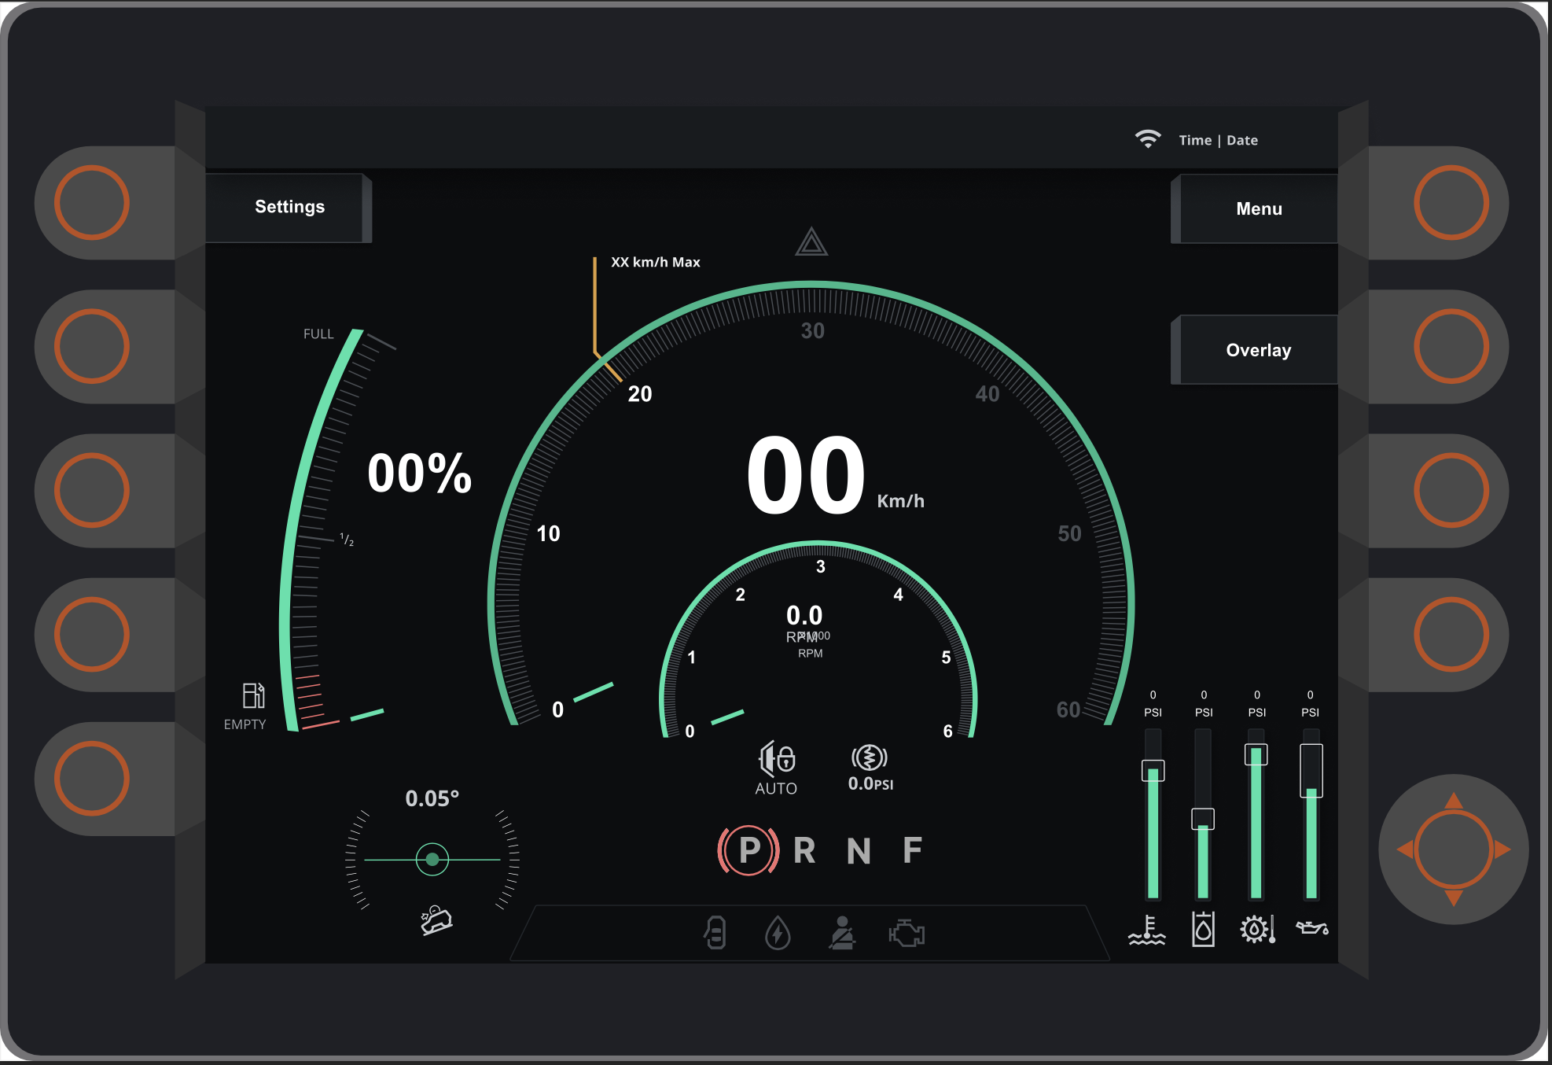Click the coolant temperature icon
The width and height of the screenshot is (1552, 1065).
(x=1147, y=930)
